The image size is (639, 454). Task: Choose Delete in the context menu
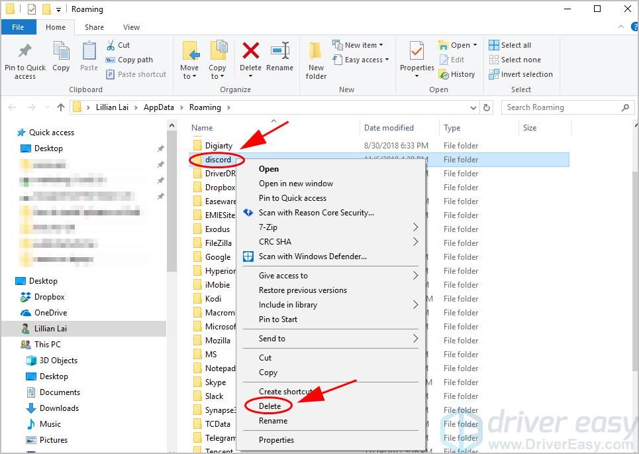[x=270, y=406]
